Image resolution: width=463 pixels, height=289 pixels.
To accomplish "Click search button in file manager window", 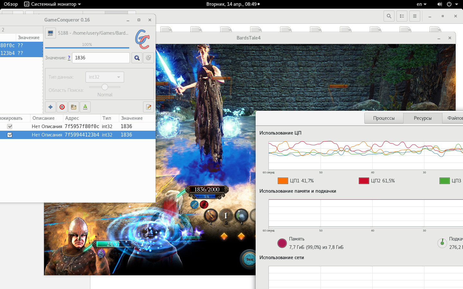I will (x=389, y=16).
